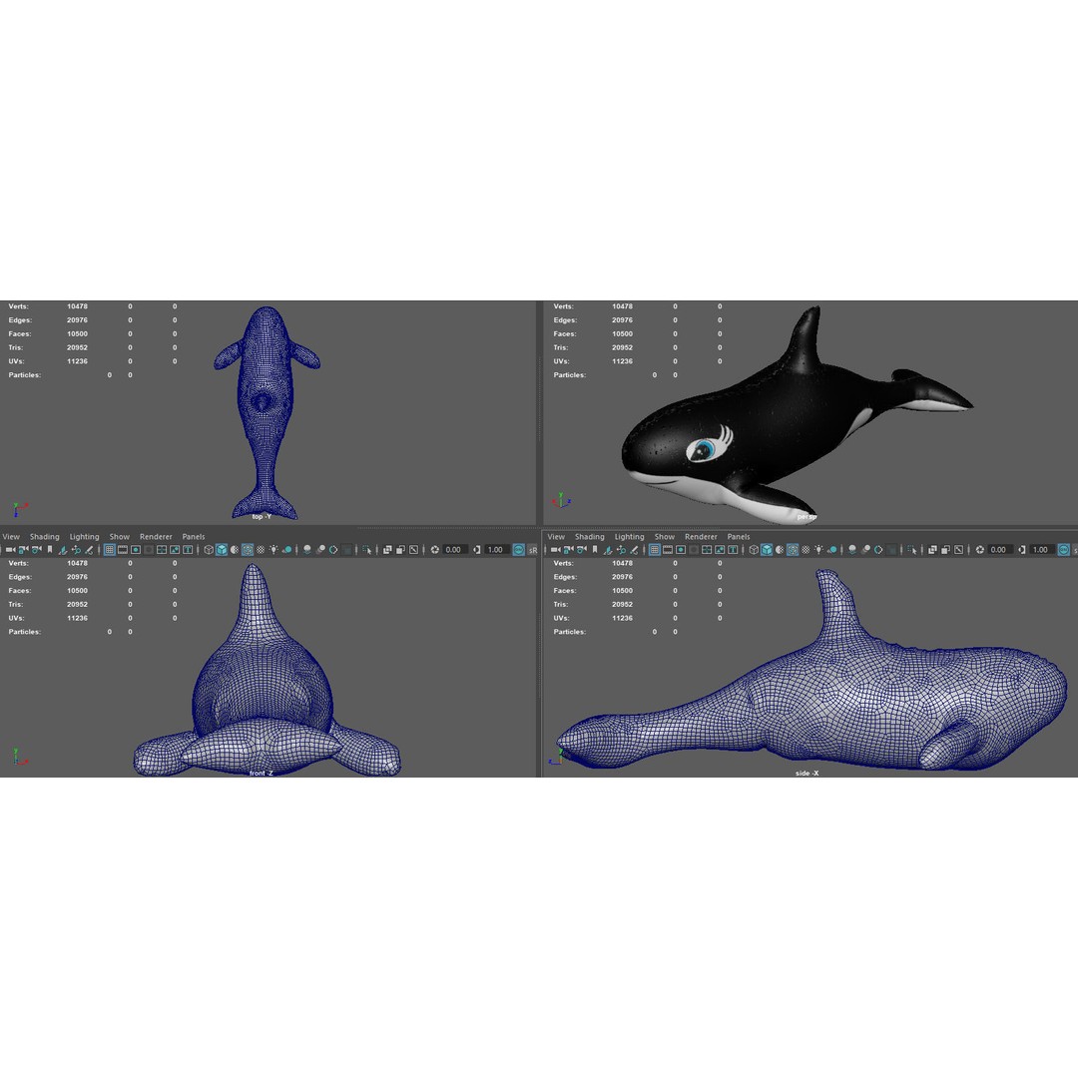Screen dimensions: 1078x1078
Task: Open View menu of front panel
Action: (x=11, y=537)
